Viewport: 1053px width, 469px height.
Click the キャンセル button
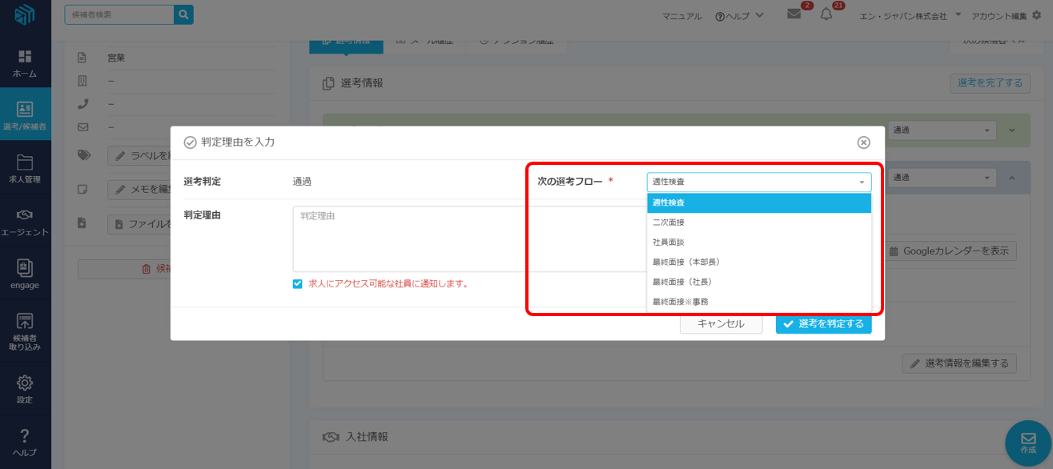click(x=721, y=324)
